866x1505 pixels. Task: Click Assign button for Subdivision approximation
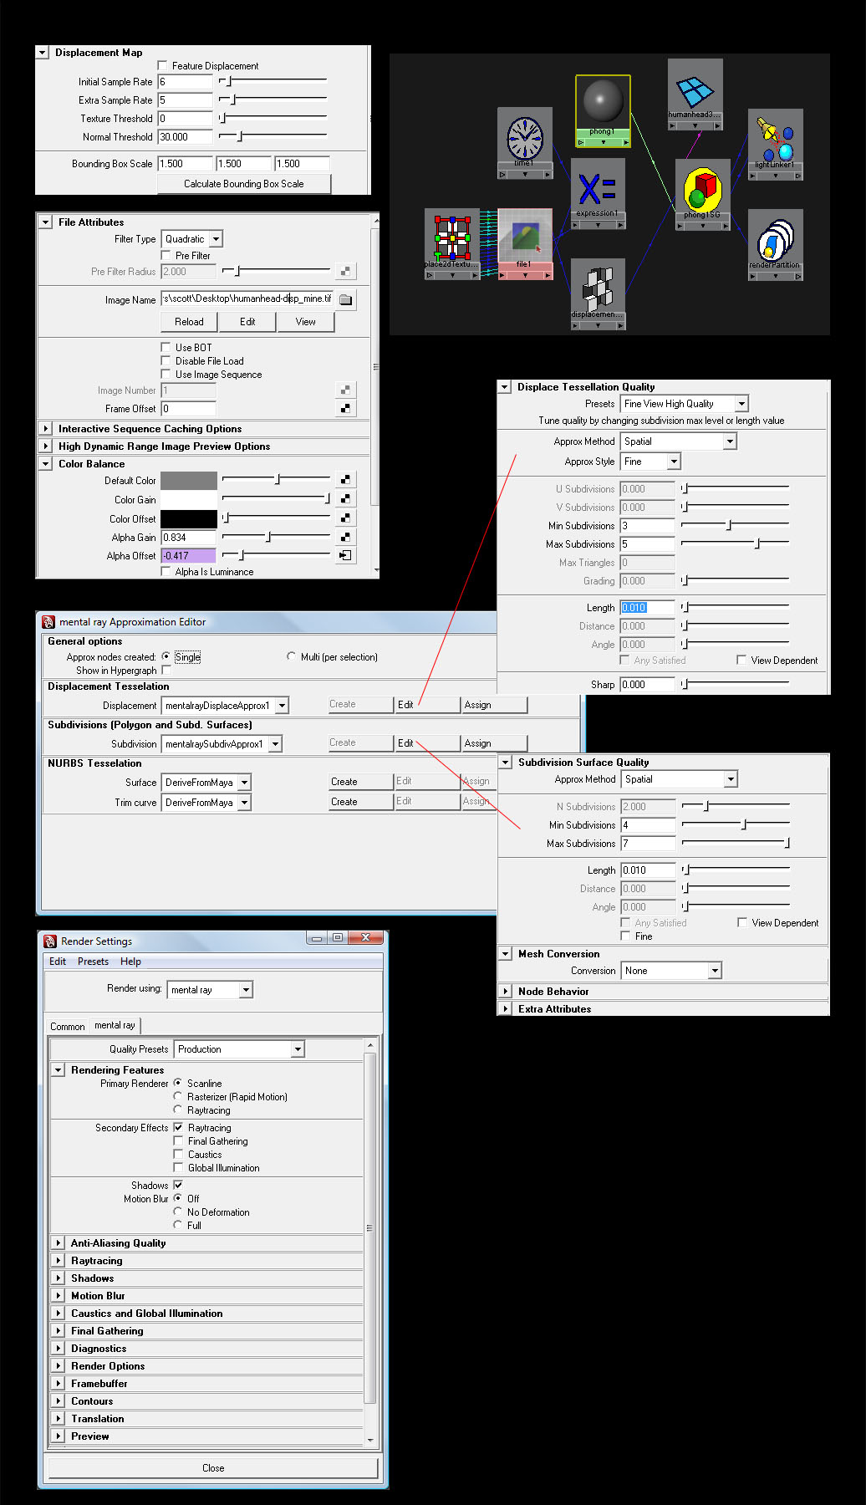[495, 743]
